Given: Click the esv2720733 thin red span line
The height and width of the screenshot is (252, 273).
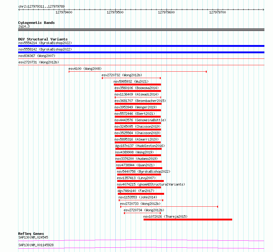Looking at the screenshot, I should 169,207.
